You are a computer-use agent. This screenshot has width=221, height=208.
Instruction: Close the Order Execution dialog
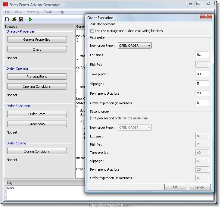click(x=206, y=16)
